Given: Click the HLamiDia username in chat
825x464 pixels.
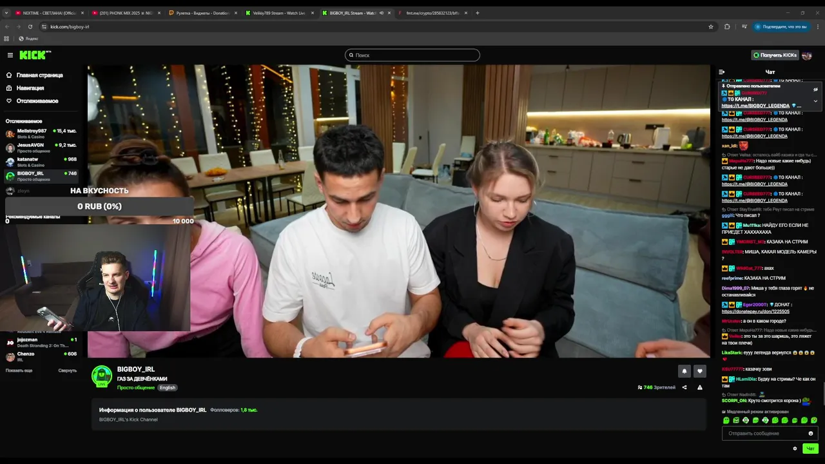Looking at the screenshot, I should point(746,379).
